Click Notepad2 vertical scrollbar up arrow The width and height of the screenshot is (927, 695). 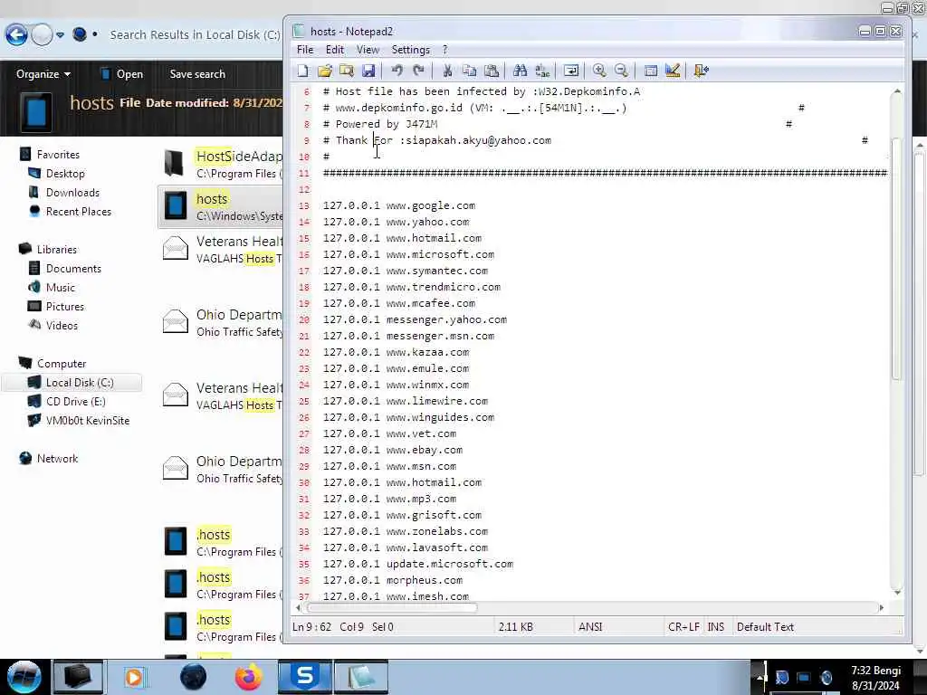coord(897,91)
